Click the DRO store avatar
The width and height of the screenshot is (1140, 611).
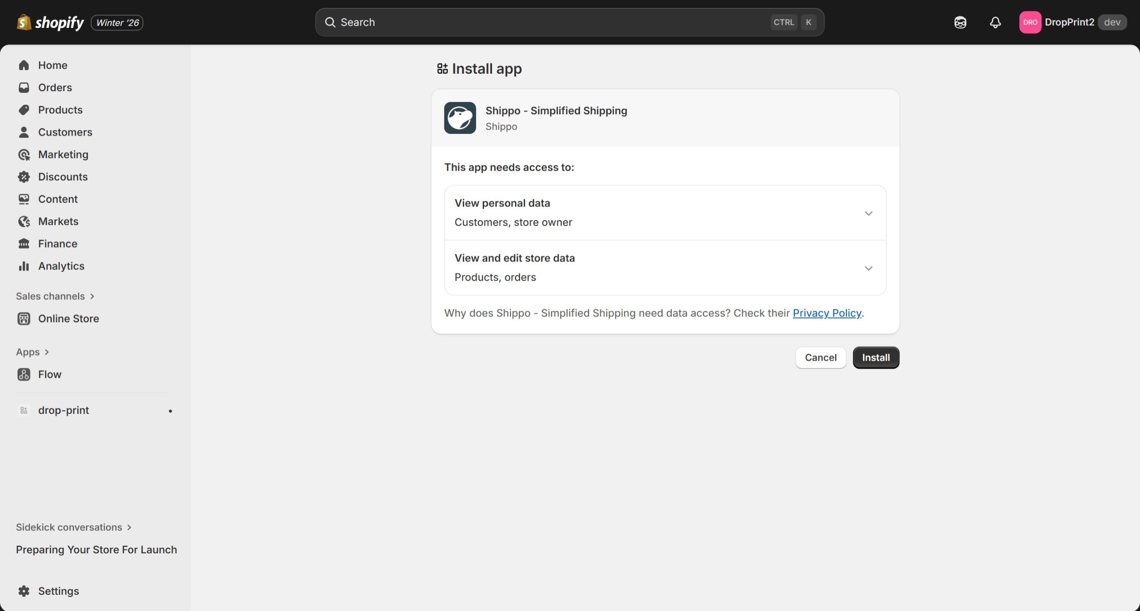(x=1030, y=22)
